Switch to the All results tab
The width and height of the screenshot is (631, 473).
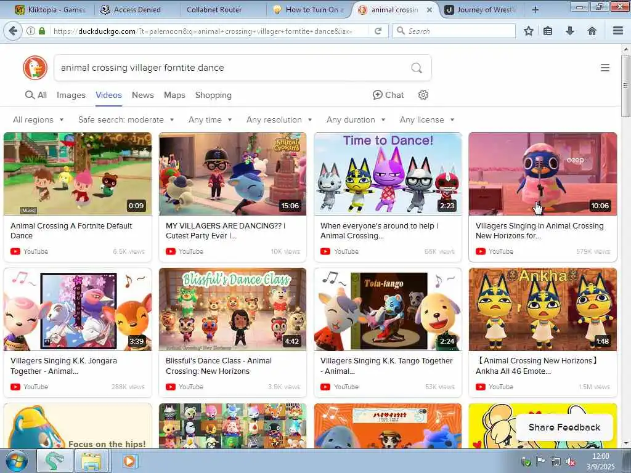click(36, 95)
